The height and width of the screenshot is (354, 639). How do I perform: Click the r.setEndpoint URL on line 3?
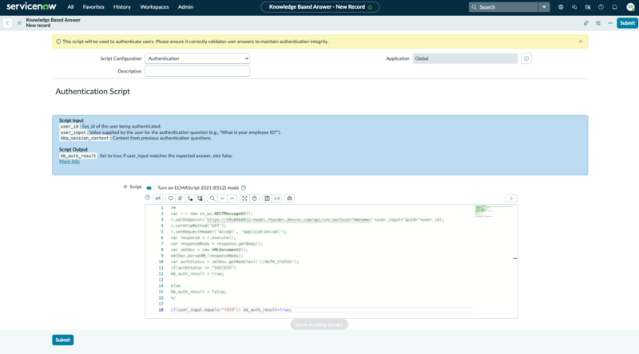(x=289, y=220)
